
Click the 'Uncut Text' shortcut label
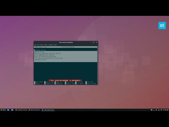point(71,84)
